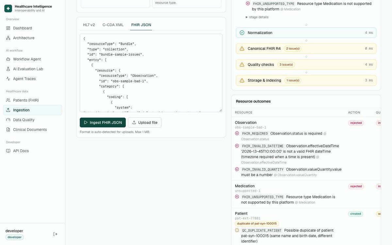Click the Ingestion upload icon in sidebar
The image size is (392, 245).
(x=8, y=110)
